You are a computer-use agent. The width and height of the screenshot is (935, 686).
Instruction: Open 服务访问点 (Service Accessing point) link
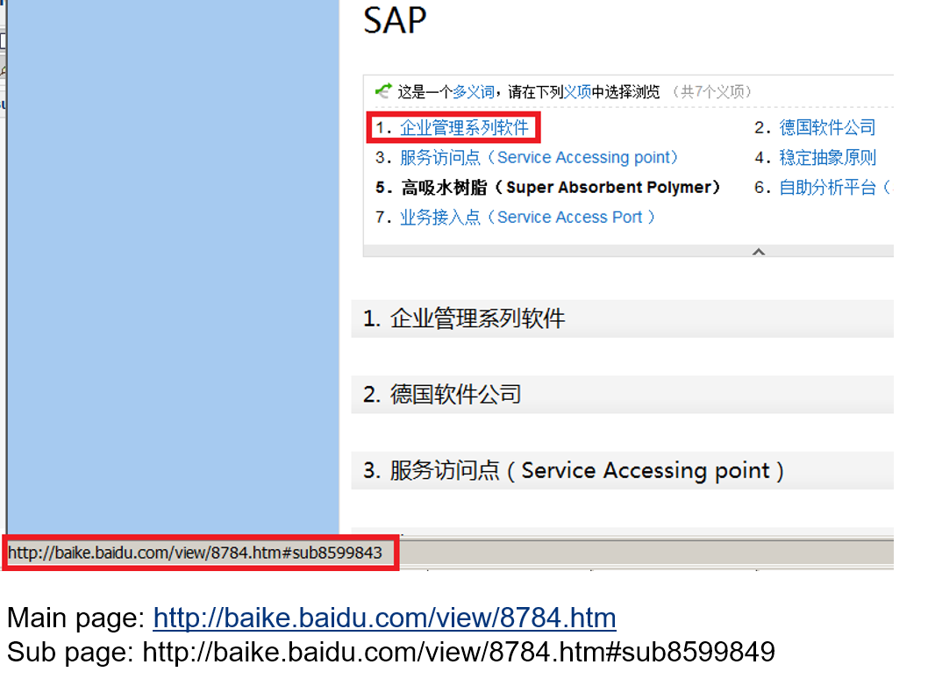coord(539,158)
